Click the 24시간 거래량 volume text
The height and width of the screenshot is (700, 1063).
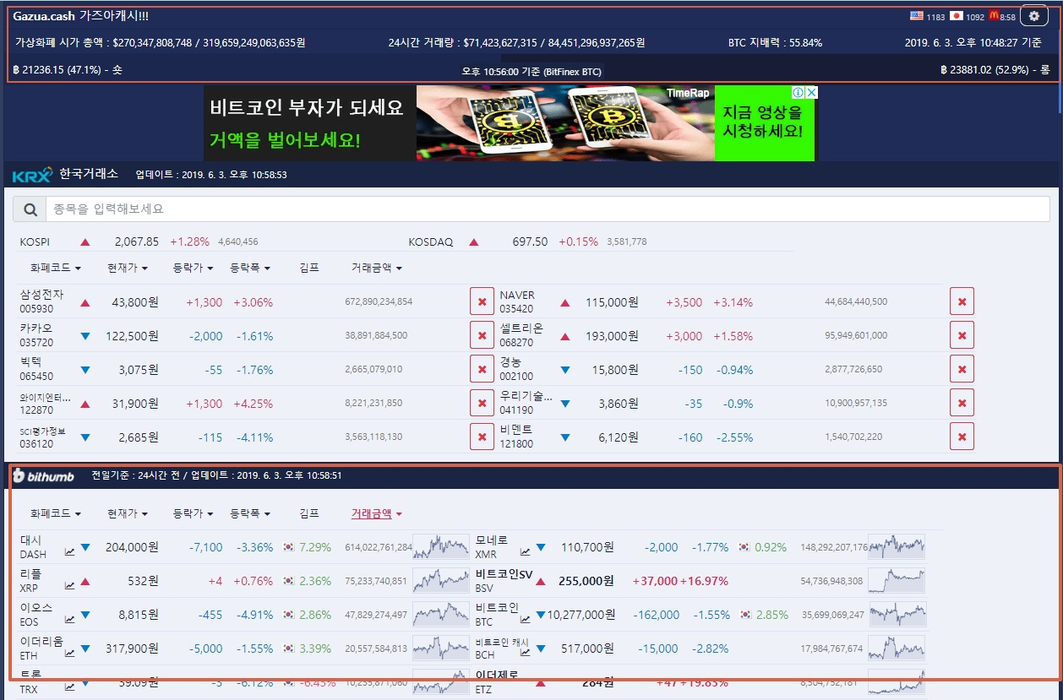pos(516,42)
